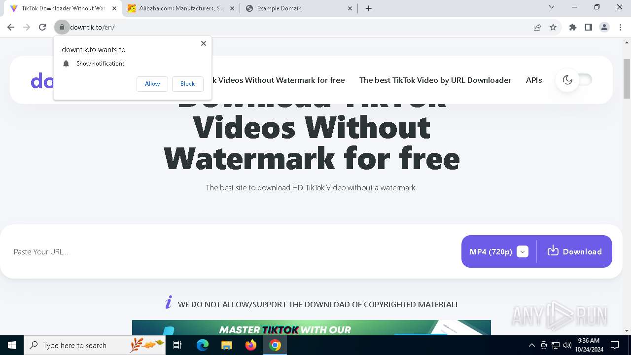Close the TikTok Downloader tab
This screenshot has height=355, width=631.
tap(114, 8)
